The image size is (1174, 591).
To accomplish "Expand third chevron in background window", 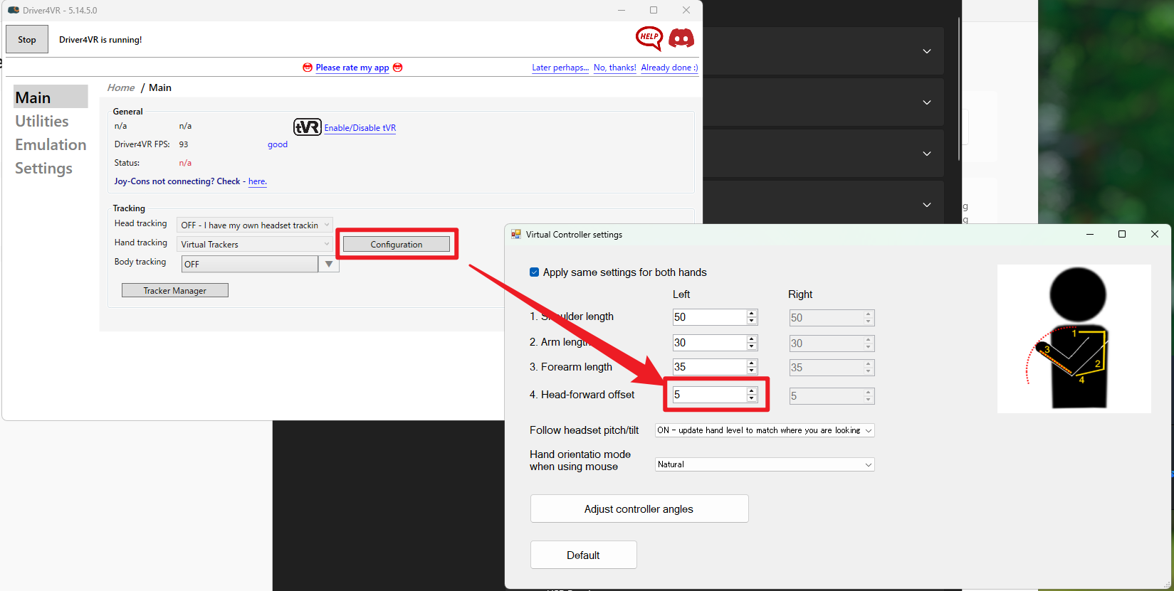I will click(x=927, y=154).
